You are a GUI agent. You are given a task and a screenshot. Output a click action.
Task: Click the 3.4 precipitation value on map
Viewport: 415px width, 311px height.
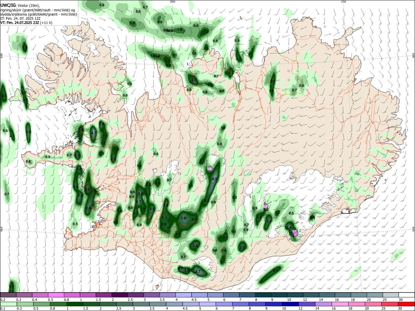coord(289,227)
